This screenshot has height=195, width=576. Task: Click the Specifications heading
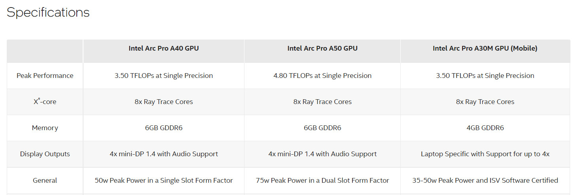tap(48, 12)
